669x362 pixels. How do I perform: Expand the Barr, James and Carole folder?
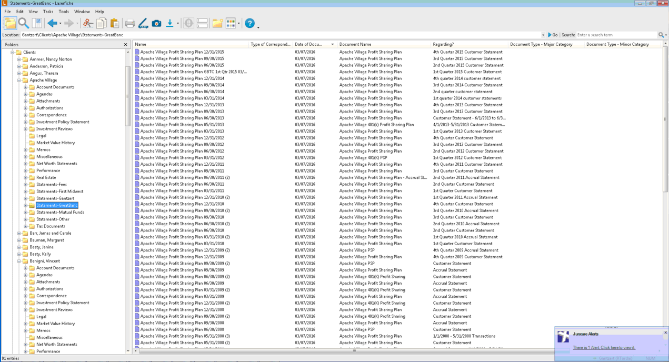[x=19, y=233]
